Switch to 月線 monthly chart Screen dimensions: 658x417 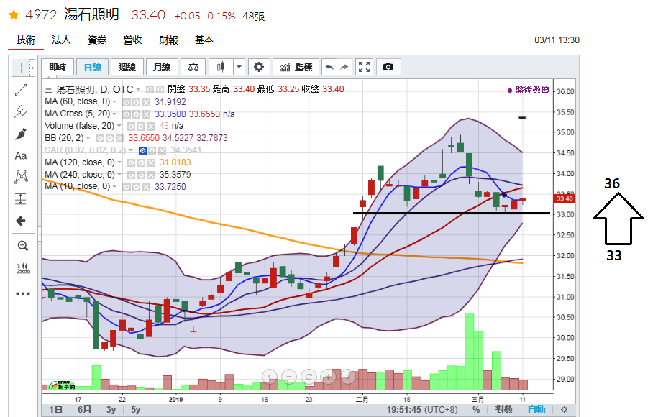pyautogui.click(x=162, y=67)
